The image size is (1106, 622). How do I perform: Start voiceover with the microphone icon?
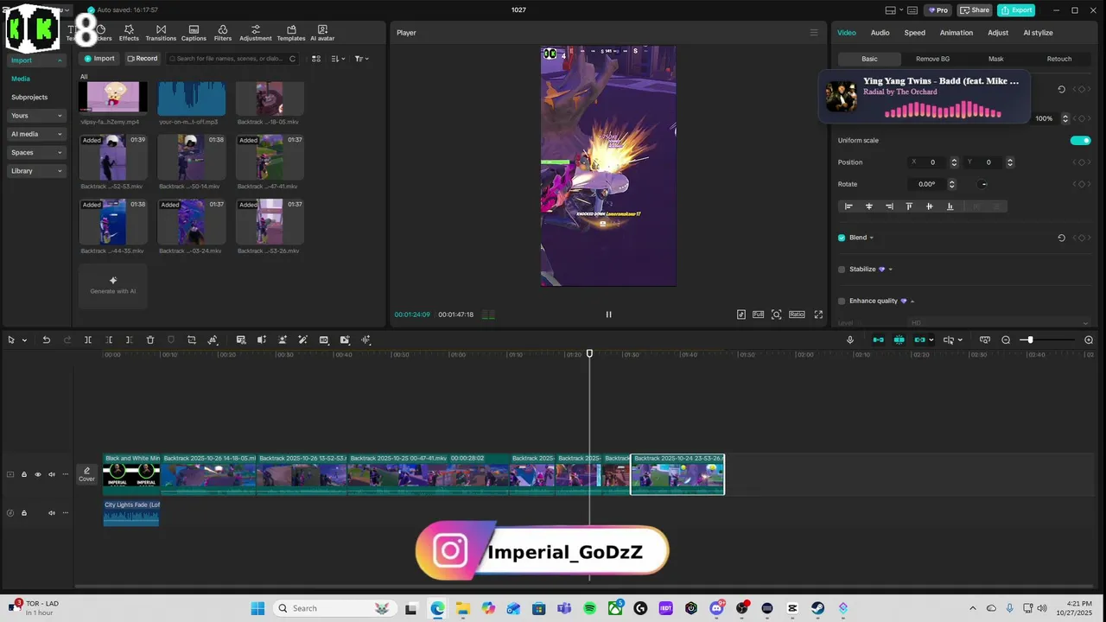[850, 340]
